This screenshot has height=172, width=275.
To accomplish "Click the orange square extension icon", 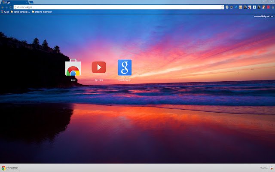I will [x=241, y=7].
